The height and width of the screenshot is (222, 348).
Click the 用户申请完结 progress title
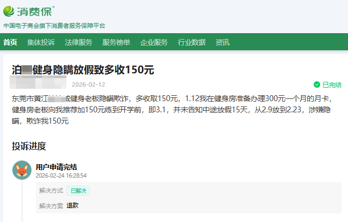[56, 167]
